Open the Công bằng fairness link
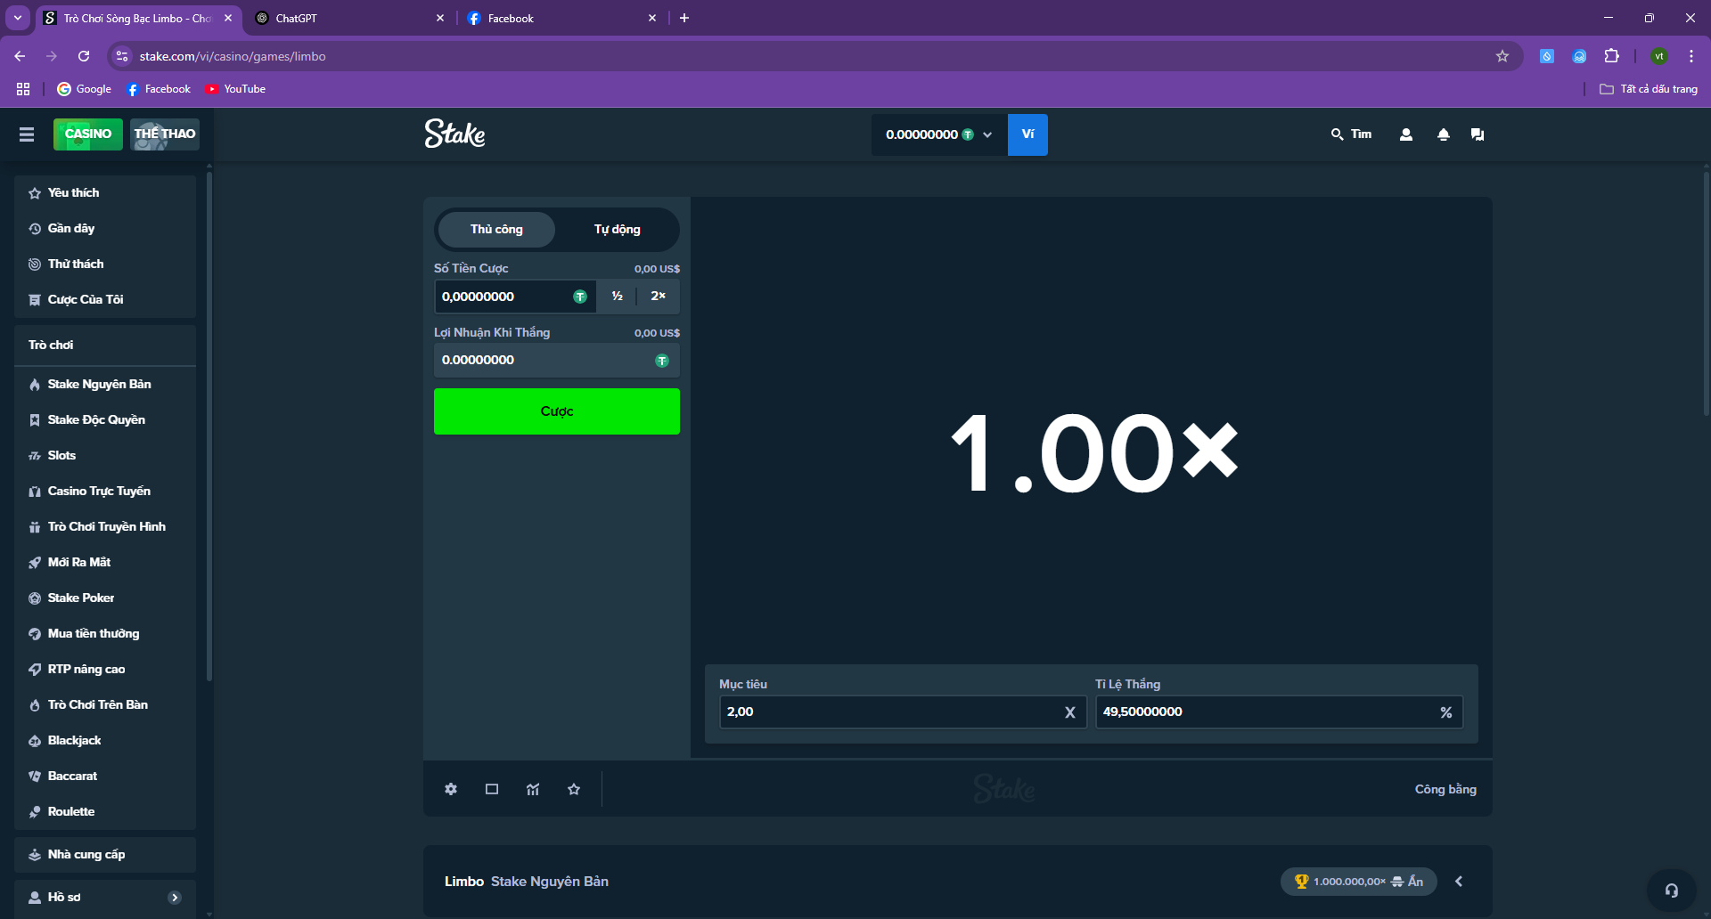 pos(1445,790)
